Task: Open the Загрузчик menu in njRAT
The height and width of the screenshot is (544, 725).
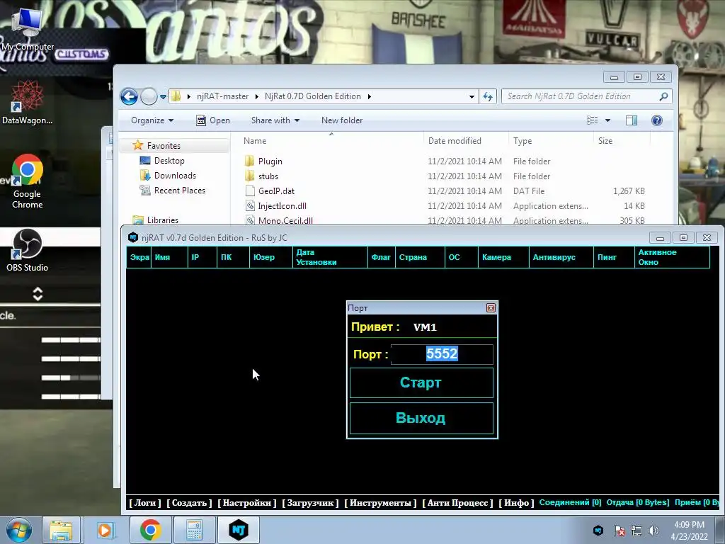Action: [310, 502]
